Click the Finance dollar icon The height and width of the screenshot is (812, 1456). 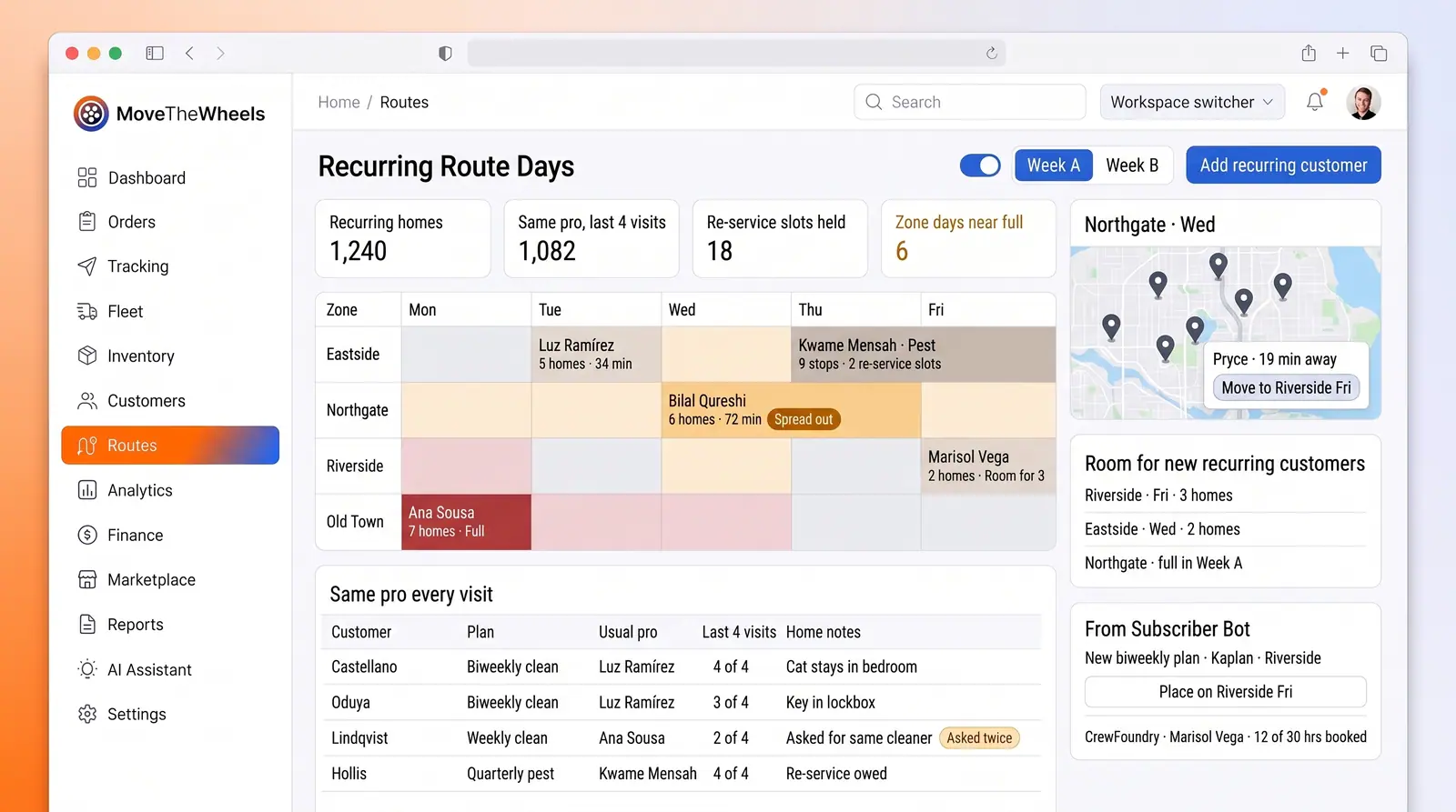click(x=87, y=535)
